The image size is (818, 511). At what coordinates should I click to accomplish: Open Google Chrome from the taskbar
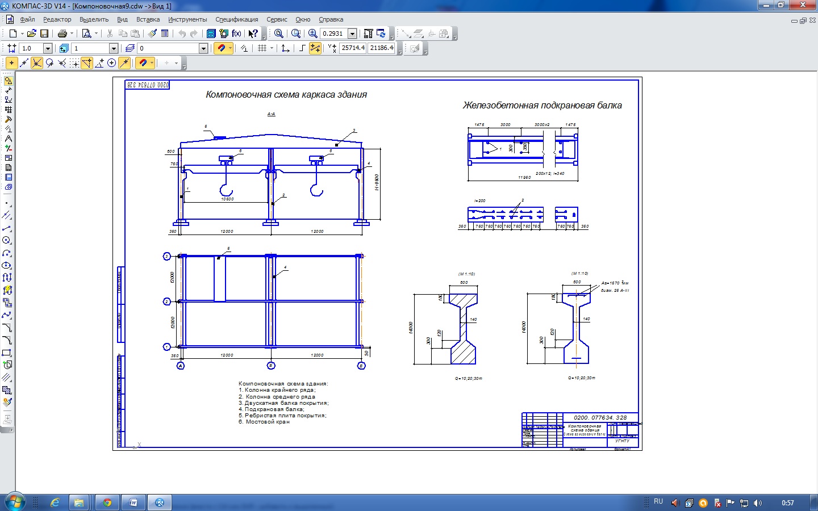107,502
